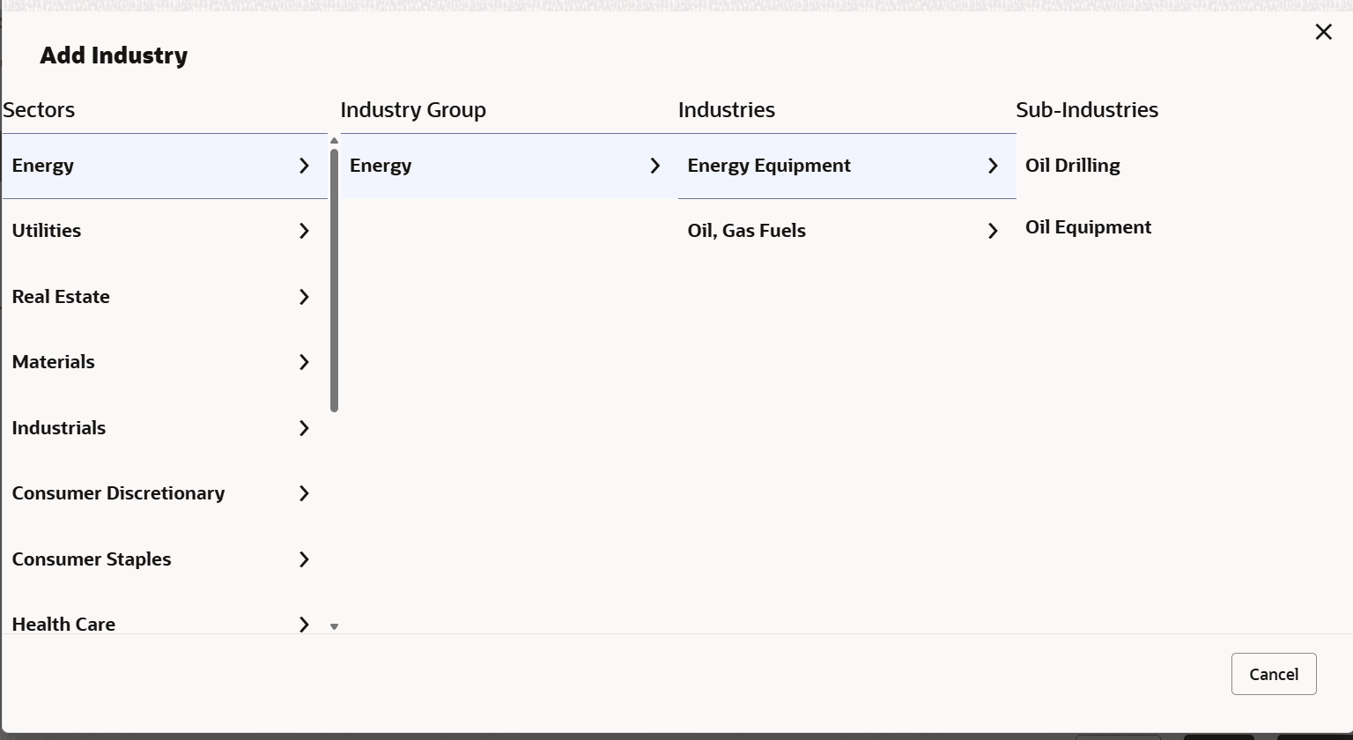Screen dimensions: 1353x740
Task: Close the Add Industry dialog
Action: tap(1323, 33)
